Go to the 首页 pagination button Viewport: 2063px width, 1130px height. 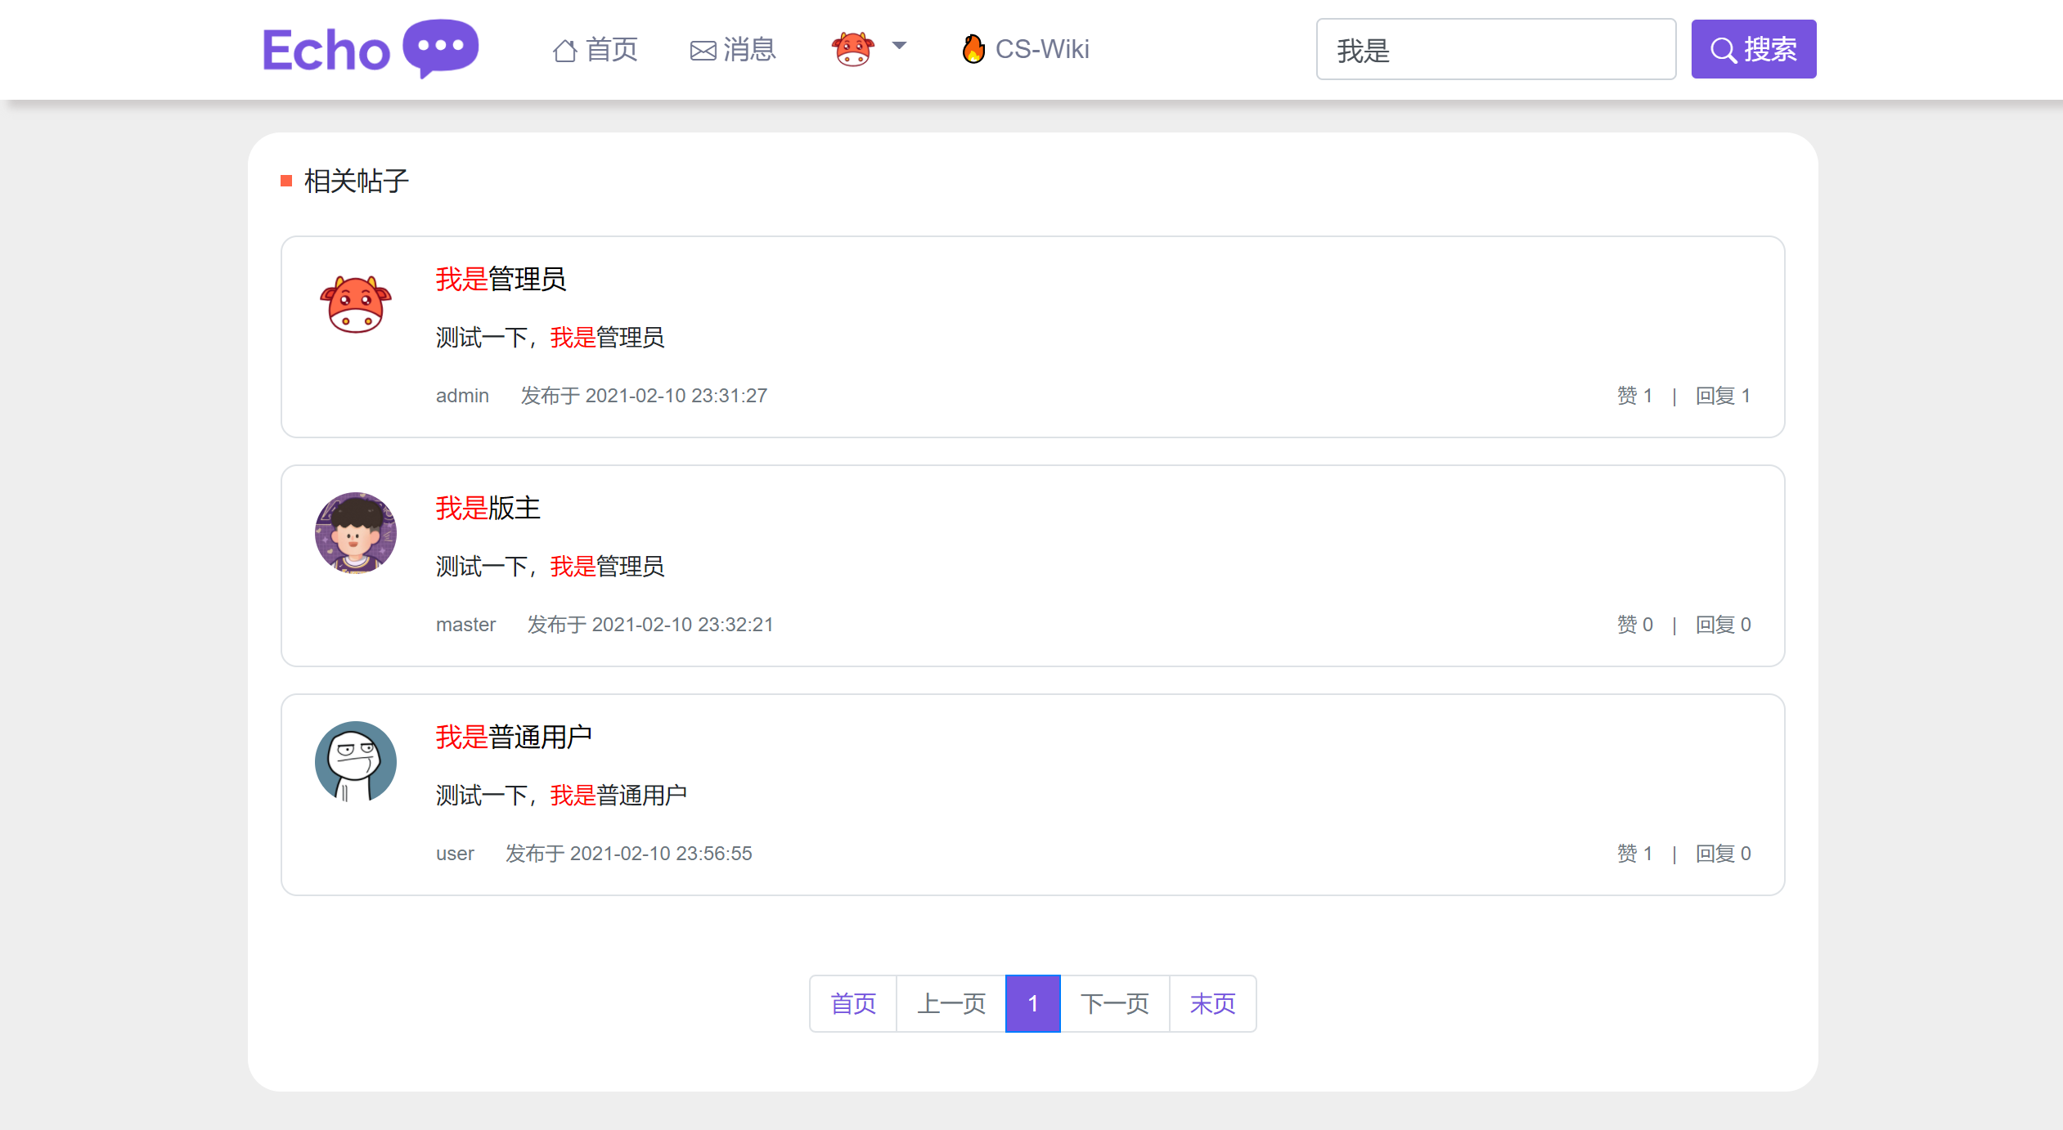[x=853, y=1003]
